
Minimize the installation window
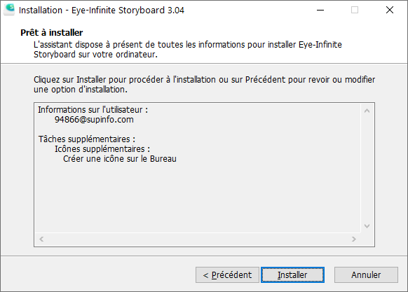(x=320, y=10)
